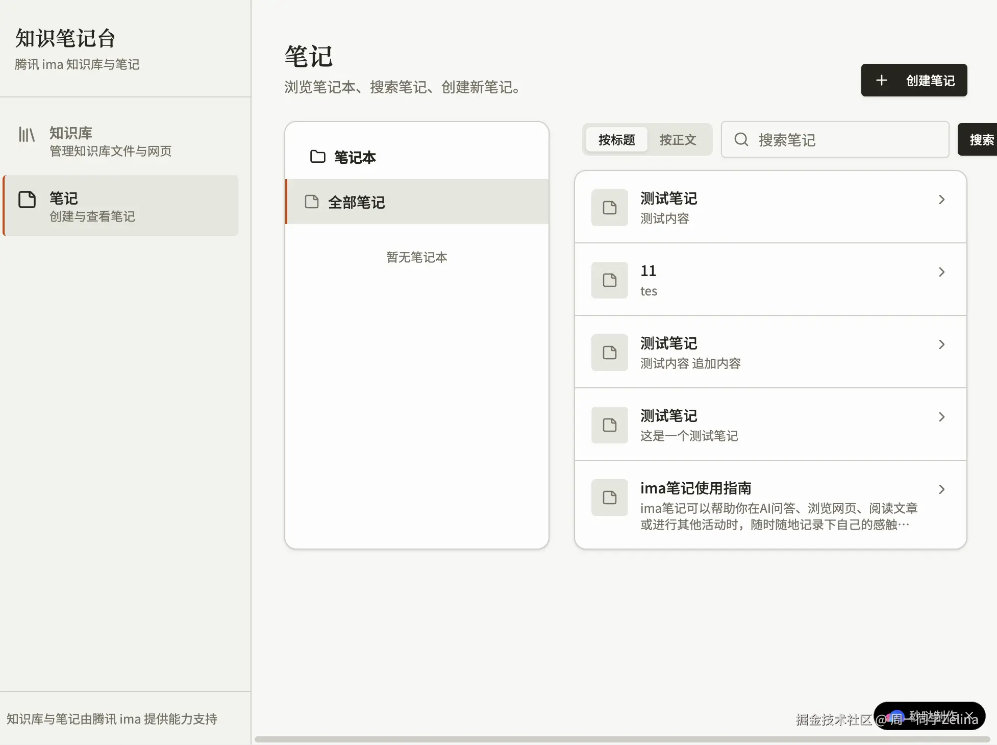
Task: Switch search mode to 按正文
Action: [x=678, y=139]
